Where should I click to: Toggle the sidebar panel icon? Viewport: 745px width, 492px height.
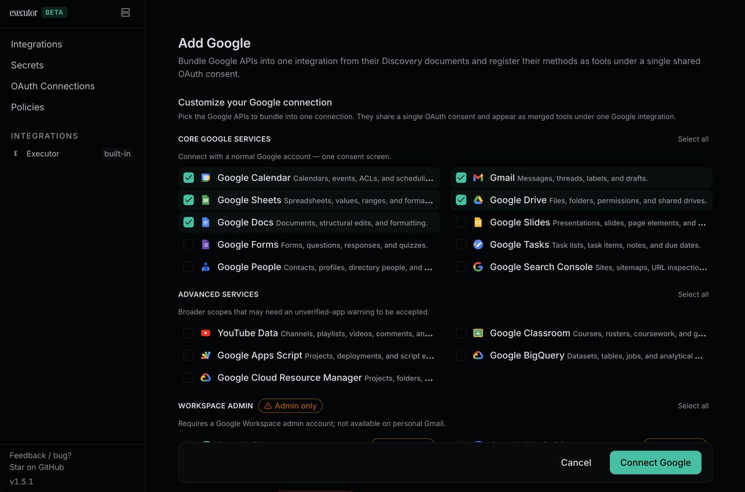[125, 12]
